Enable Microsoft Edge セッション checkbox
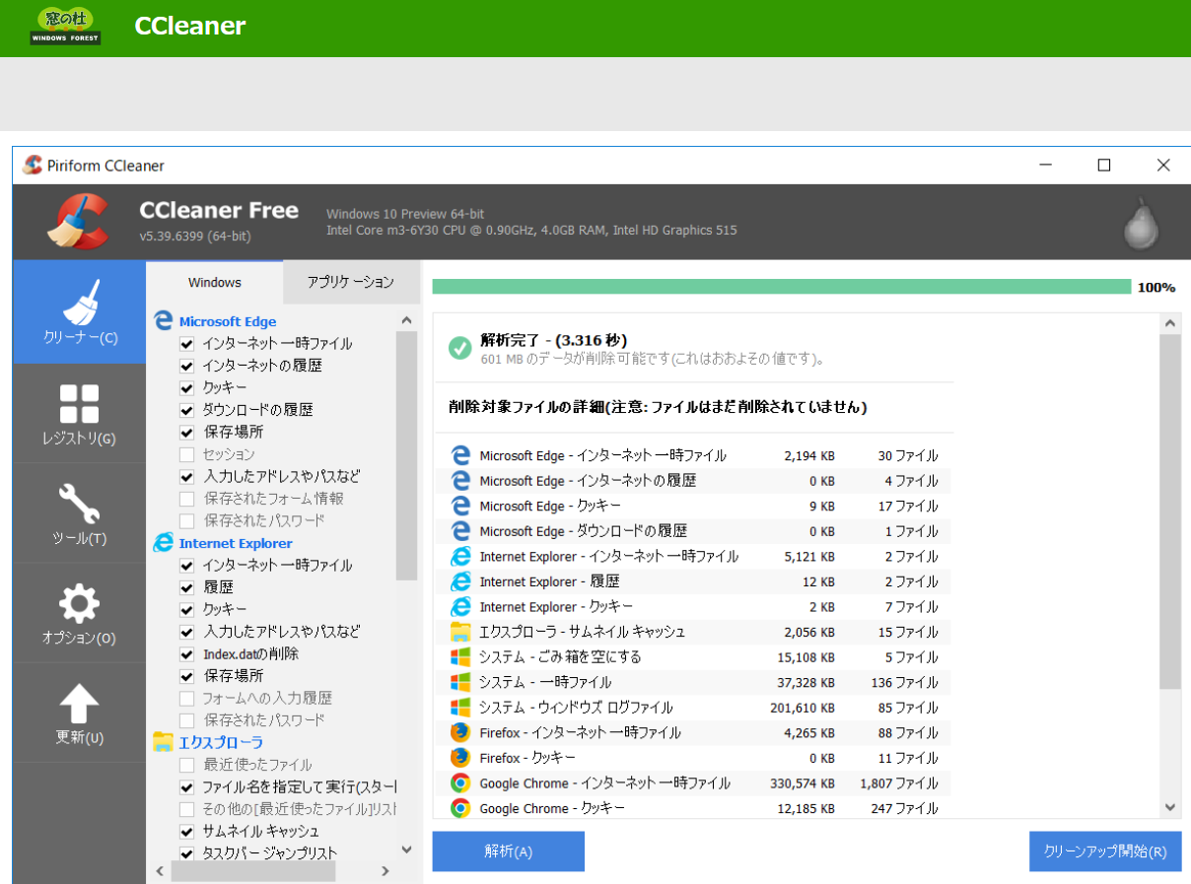This screenshot has height=884, width=1191. coord(186,454)
